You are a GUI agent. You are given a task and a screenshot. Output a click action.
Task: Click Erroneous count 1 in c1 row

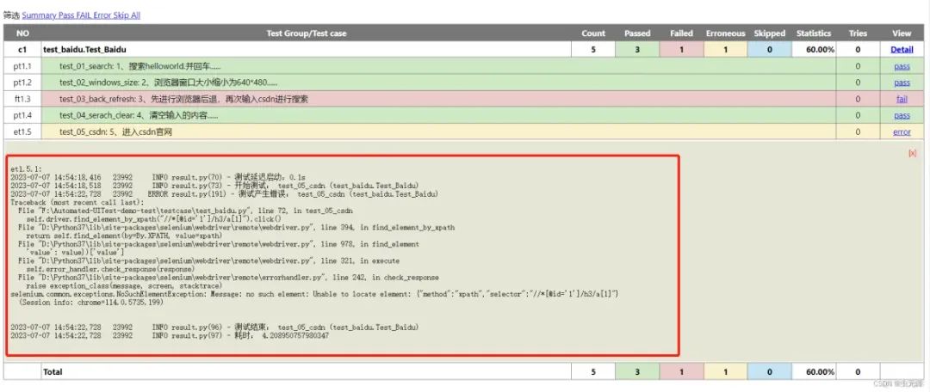[725, 50]
